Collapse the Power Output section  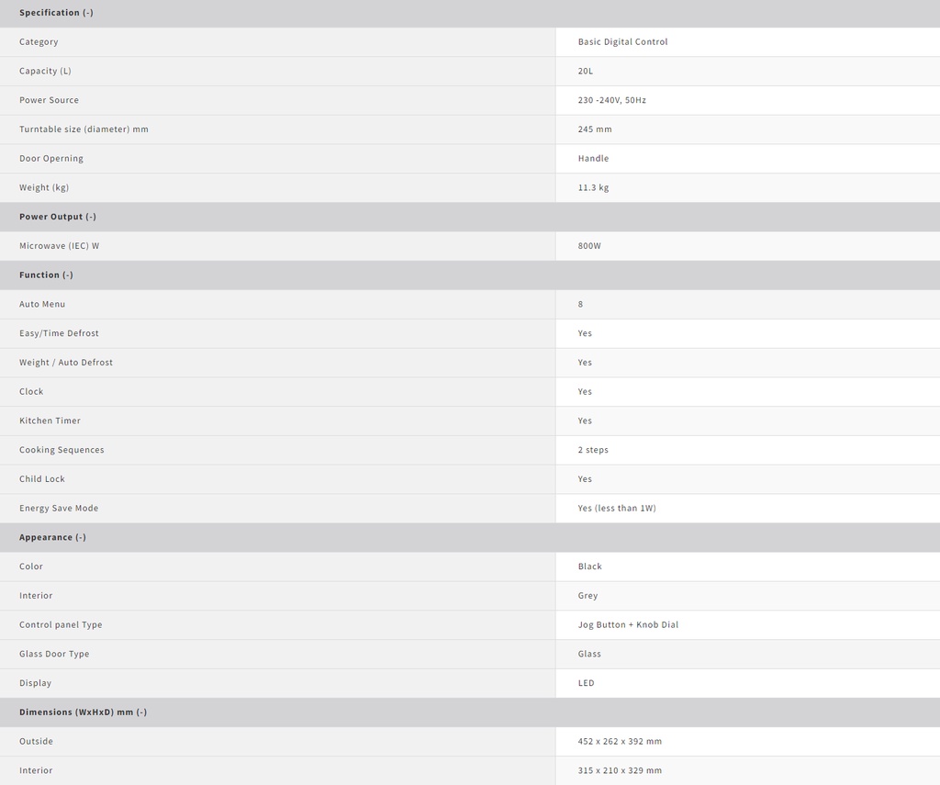pyautogui.click(x=58, y=217)
